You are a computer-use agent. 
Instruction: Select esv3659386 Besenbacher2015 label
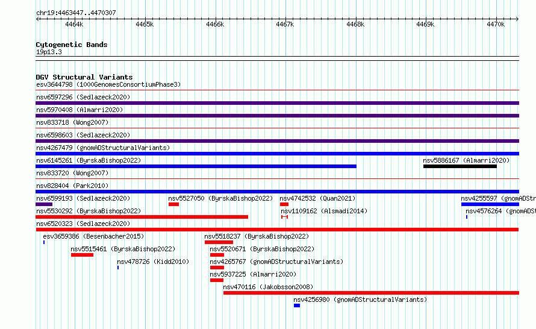point(93,236)
